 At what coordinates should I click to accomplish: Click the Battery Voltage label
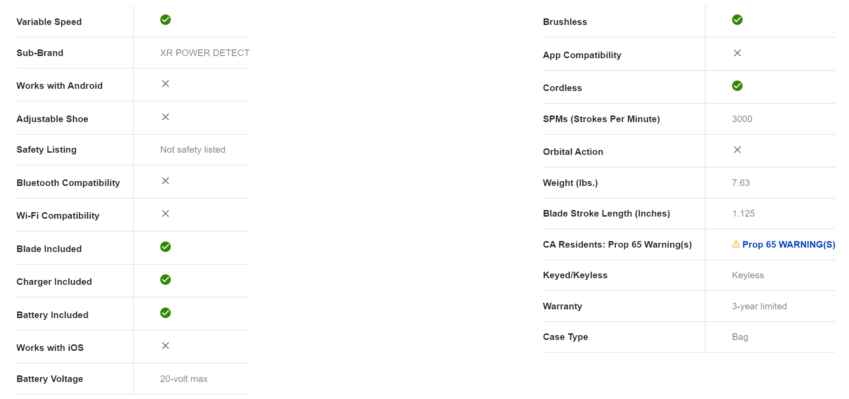[x=50, y=379]
